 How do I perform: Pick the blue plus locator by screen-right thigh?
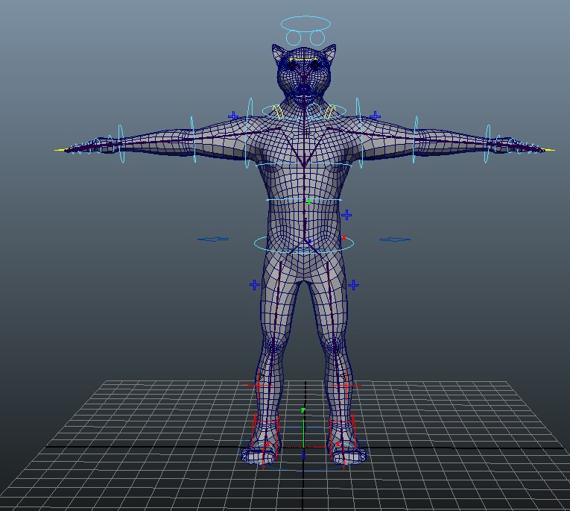pyautogui.click(x=353, y=285)
